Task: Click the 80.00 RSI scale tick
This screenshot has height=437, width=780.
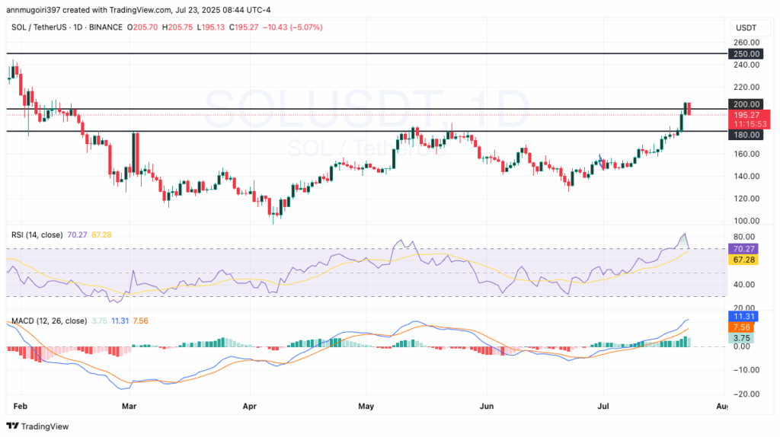Action: click(743, 237)
